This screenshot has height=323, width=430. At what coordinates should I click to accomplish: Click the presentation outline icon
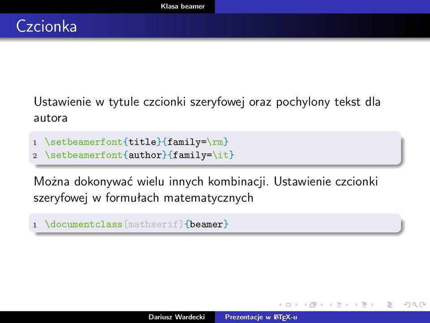(389, 305)
